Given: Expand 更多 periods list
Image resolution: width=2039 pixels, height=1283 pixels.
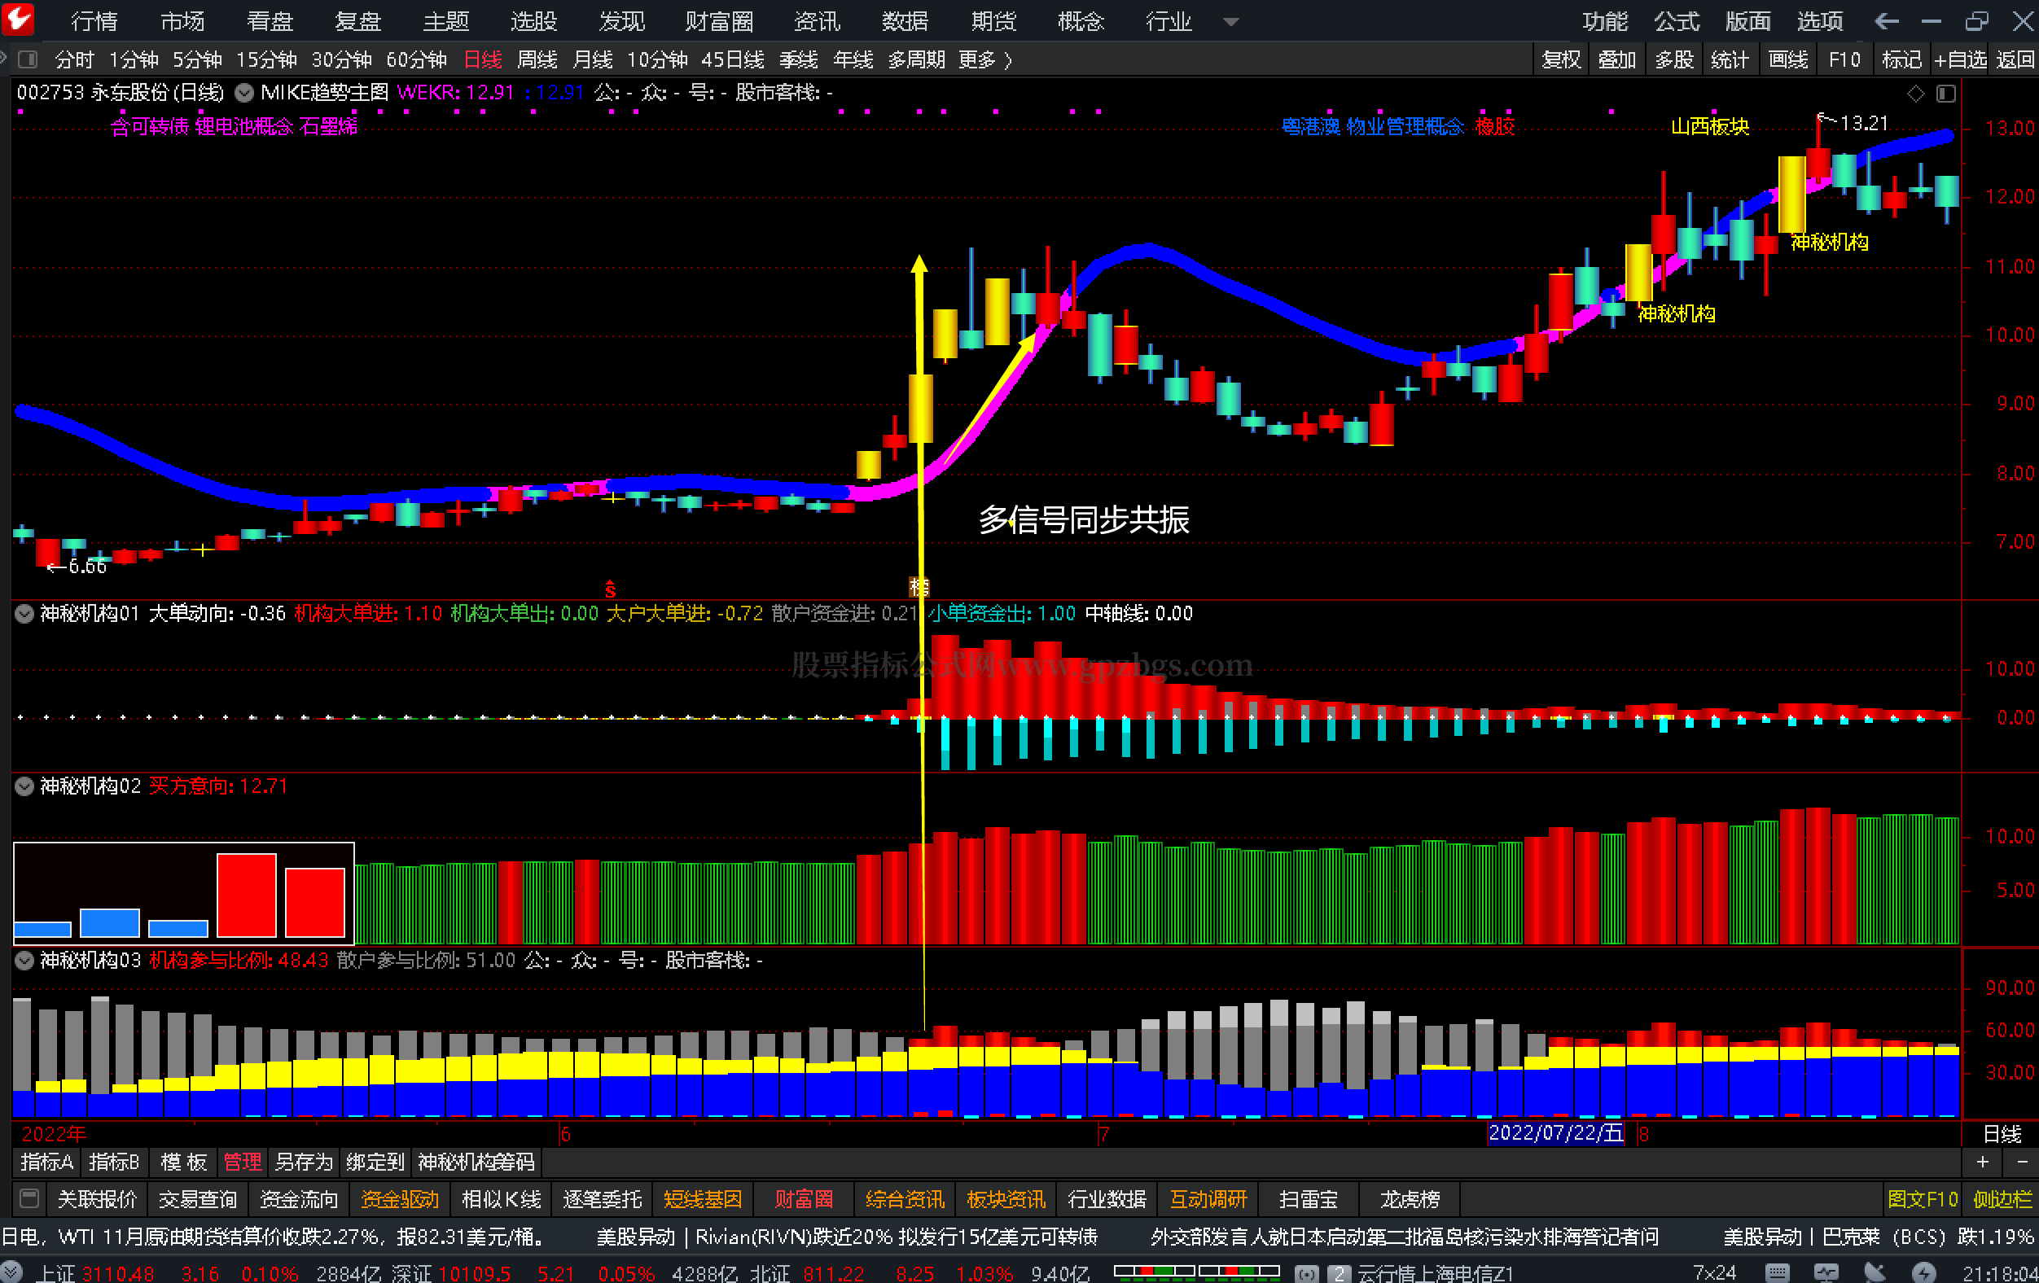Looking at the screenshot, I should (x=984, y=60).
